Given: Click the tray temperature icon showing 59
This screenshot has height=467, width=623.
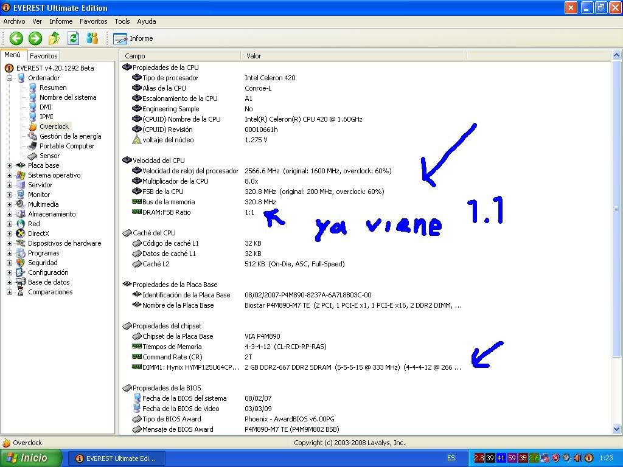Looking at the screenshot, I should tap(512, 458).
